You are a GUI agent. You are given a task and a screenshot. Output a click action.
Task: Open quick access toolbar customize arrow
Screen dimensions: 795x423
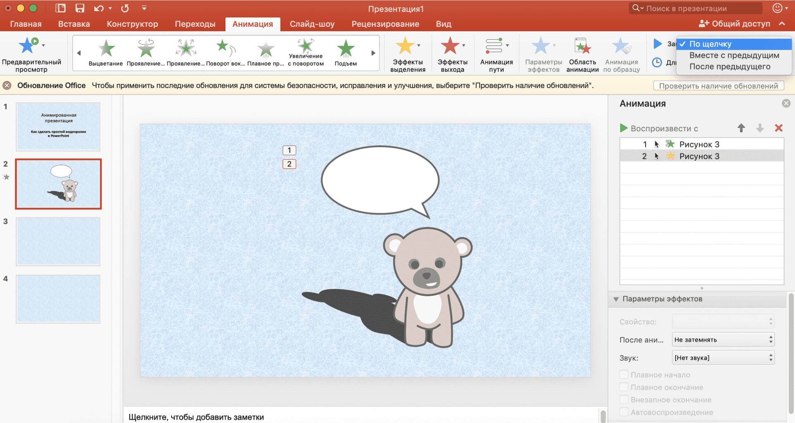pos(144,8)
